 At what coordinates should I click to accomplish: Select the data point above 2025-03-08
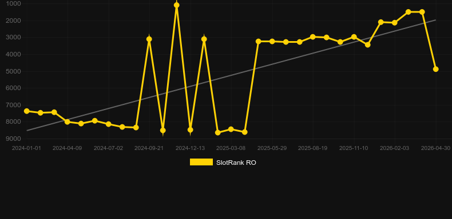pyautogui.click(x=231, y=129)
